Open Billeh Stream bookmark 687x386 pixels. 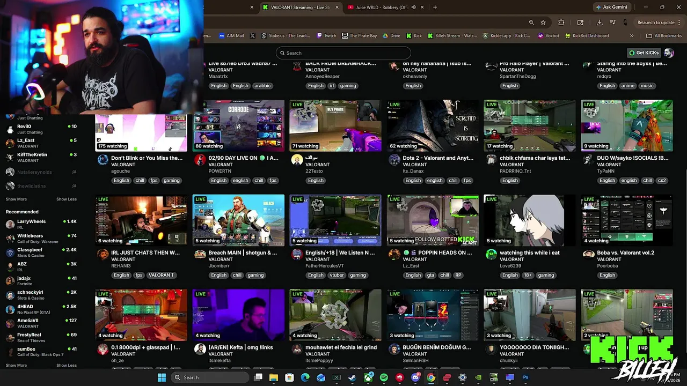click(x=451, y=36)
